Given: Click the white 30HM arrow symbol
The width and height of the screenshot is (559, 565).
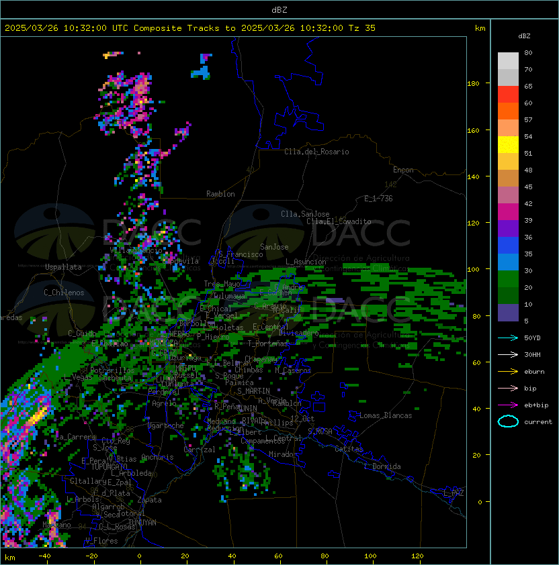Looking at the screenshot, I should point(508,354).
